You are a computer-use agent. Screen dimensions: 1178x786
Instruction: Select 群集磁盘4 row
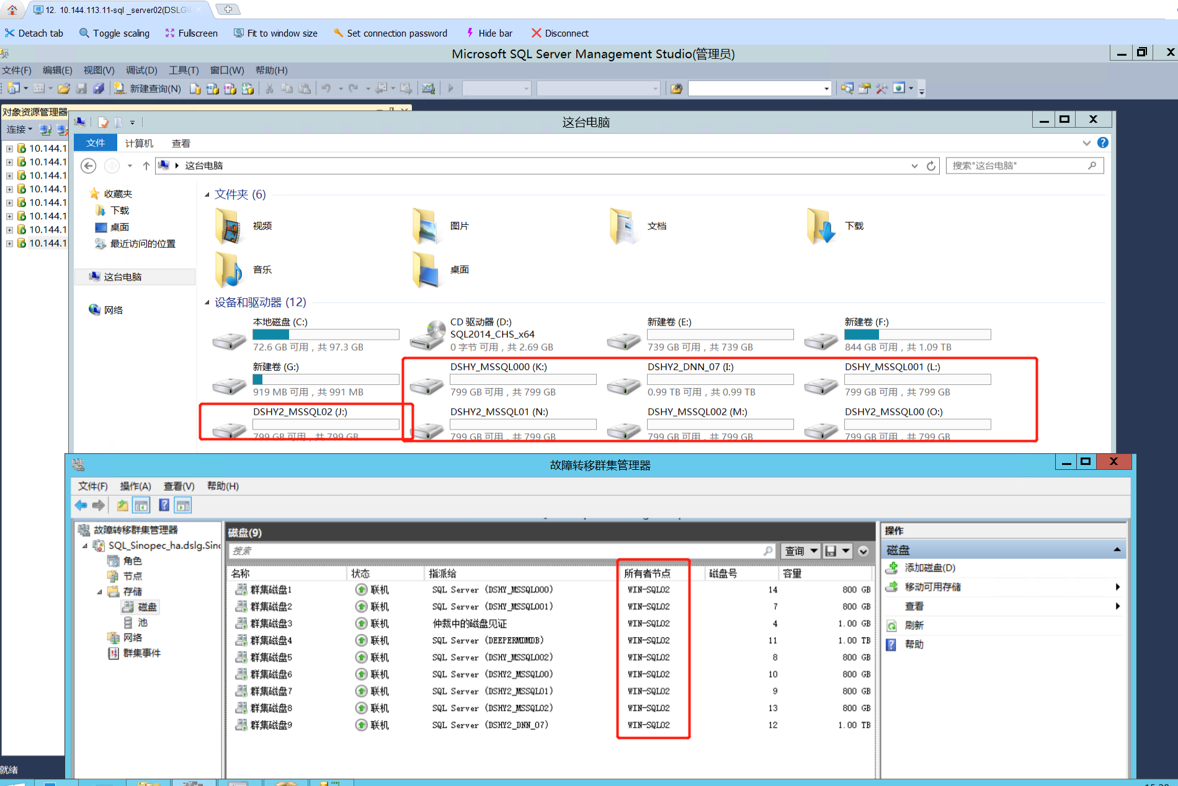(551, 641)
